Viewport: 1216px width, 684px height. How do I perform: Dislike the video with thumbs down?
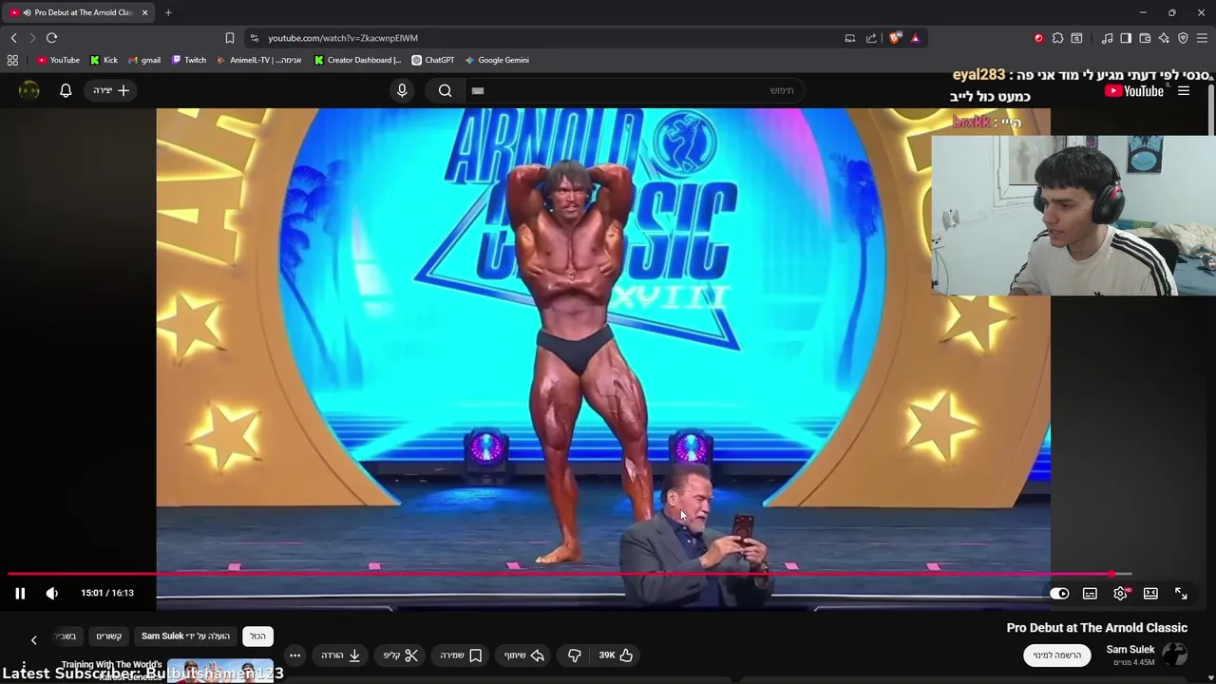(574, 655)
